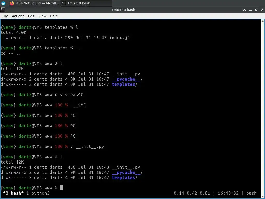The width and height of the screenshot is (265, 199).
Task: Click the load average '0.14 0.42 0.81'
Action: [x=192, y=193]
